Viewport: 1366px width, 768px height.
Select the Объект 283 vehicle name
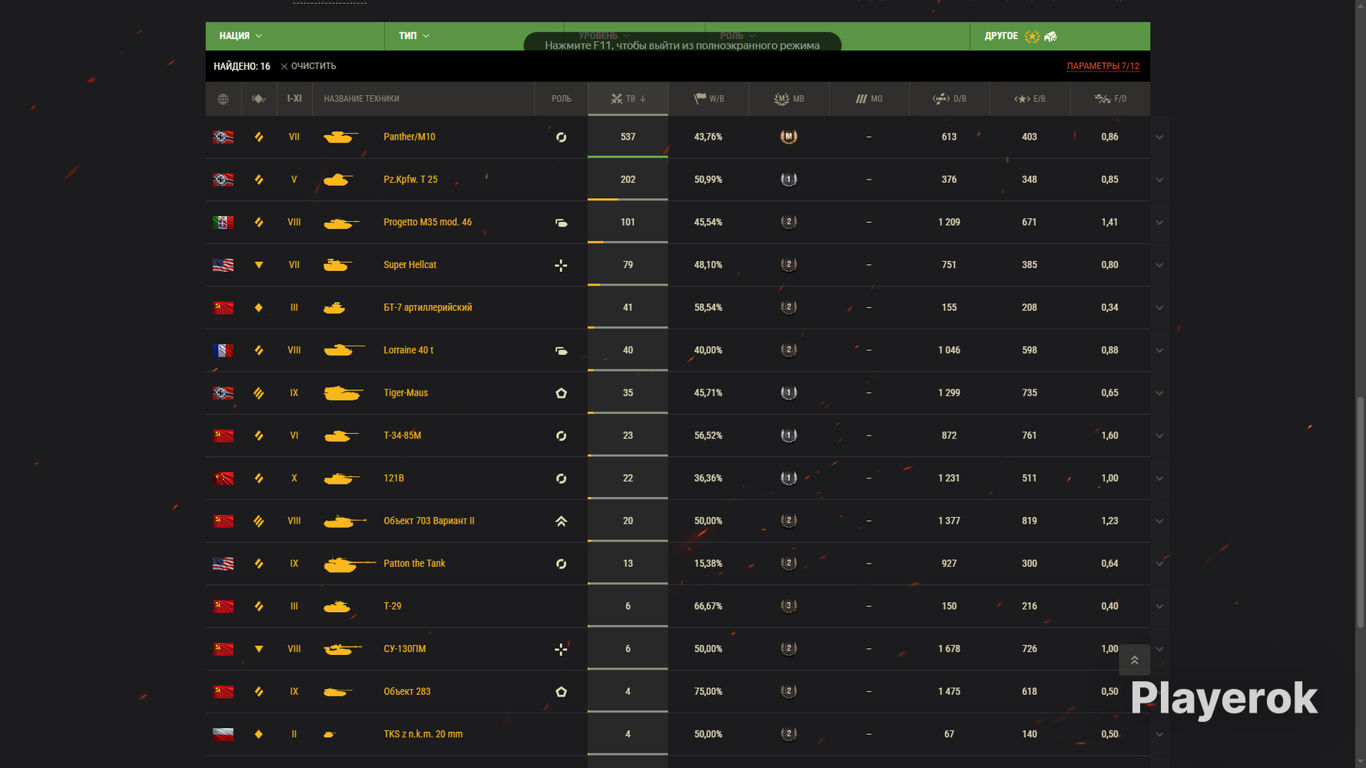click(x=407, y=691)
